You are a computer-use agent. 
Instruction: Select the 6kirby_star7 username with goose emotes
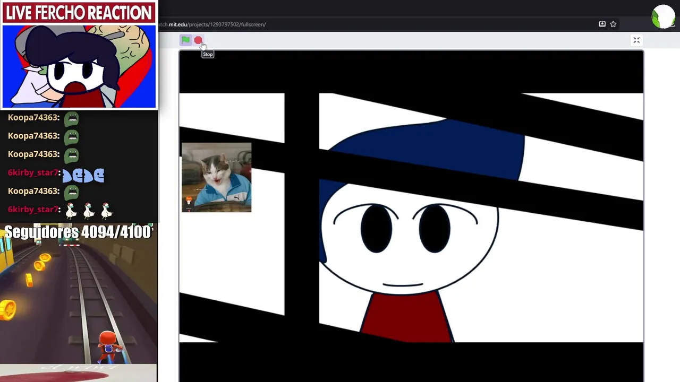(33, 210)
